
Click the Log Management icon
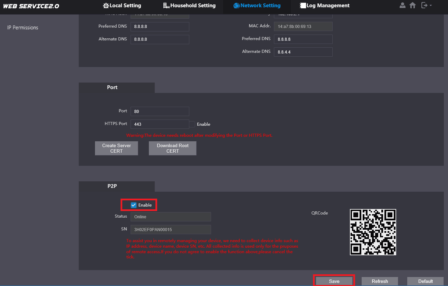(303, 6)
